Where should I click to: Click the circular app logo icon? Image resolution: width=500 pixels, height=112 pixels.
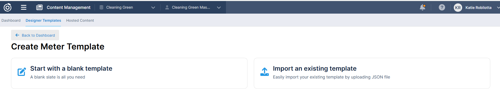[x=8, y=8]
